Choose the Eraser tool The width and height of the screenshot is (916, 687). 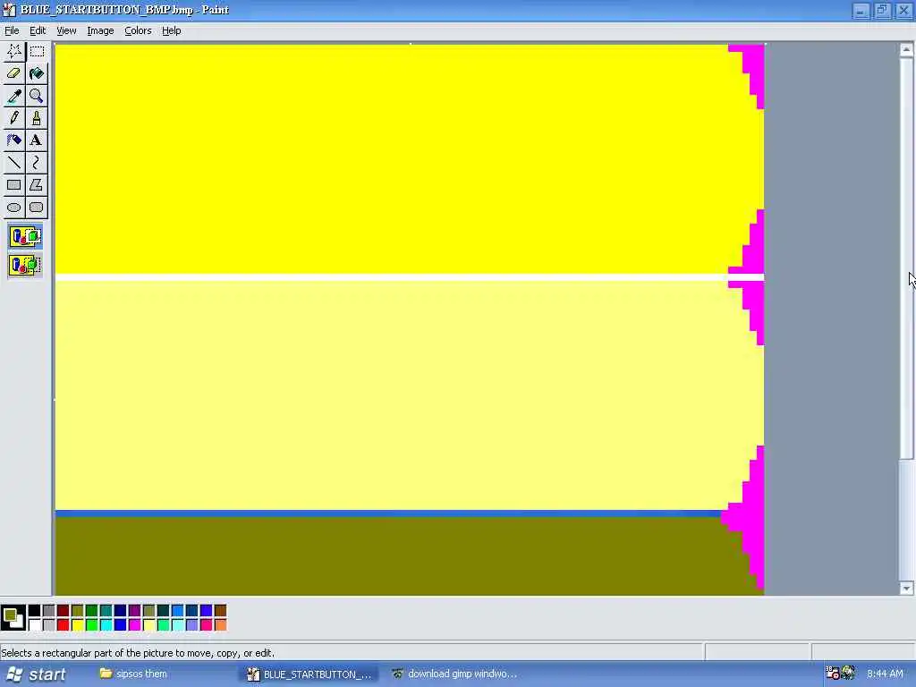tap(14, 73)
